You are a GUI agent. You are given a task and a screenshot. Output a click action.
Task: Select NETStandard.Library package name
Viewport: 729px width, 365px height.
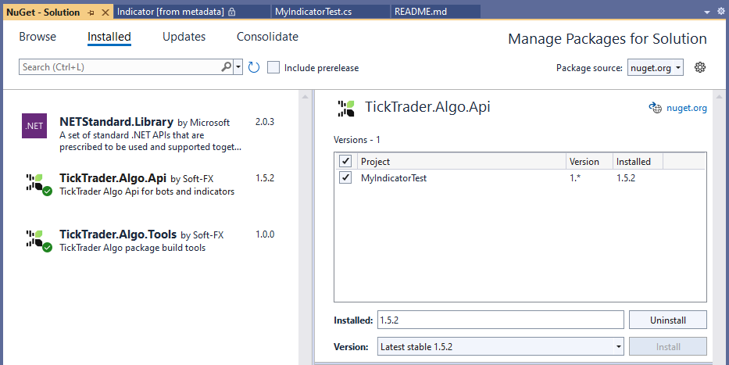click(116, 122)
